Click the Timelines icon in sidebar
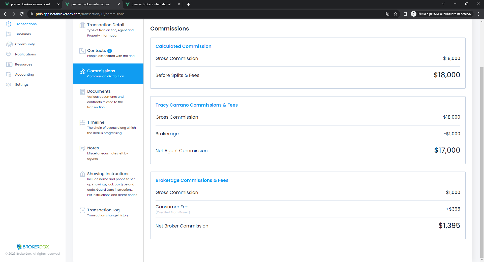 click(9, 34)
